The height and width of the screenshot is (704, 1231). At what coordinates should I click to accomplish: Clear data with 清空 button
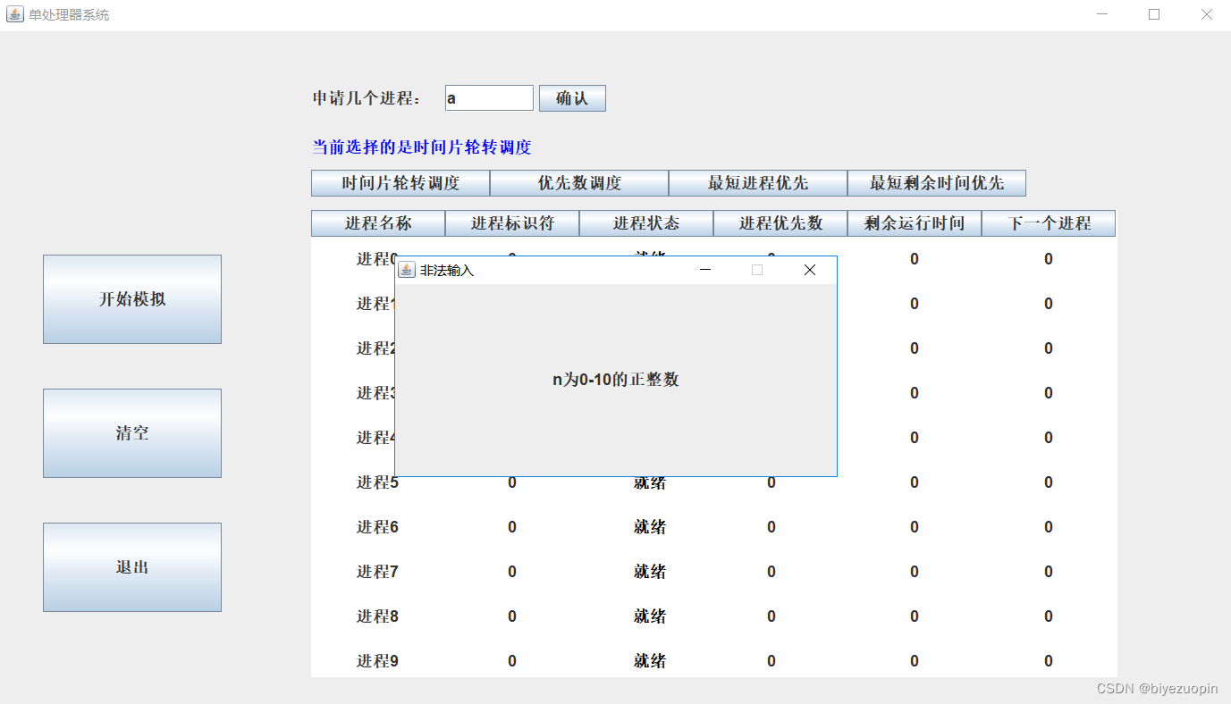[x=132, y=433]
